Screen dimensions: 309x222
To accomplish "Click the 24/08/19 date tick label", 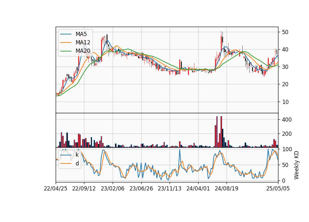I will point(226,189).
